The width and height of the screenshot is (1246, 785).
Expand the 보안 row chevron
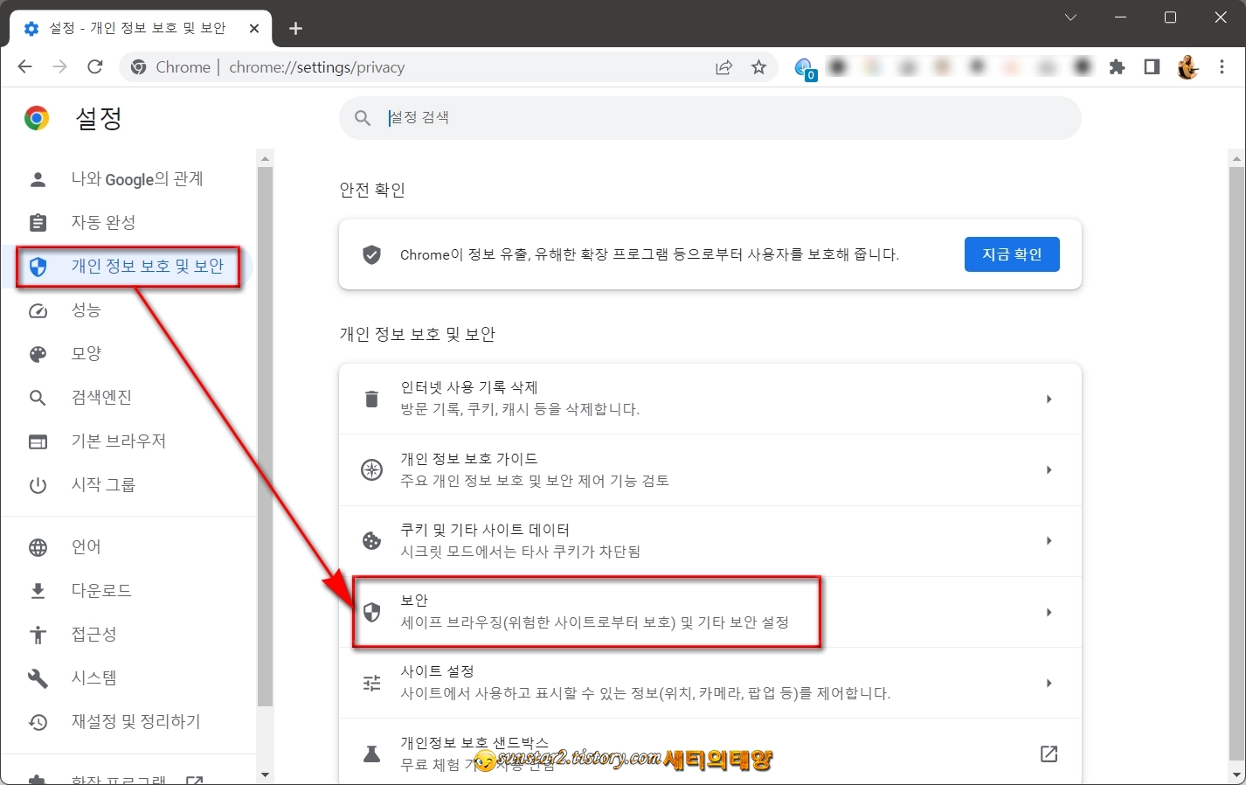coord(1049,612)
